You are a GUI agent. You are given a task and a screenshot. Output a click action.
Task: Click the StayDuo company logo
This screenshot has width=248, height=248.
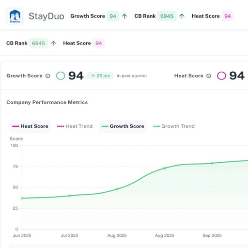(15, 16)
